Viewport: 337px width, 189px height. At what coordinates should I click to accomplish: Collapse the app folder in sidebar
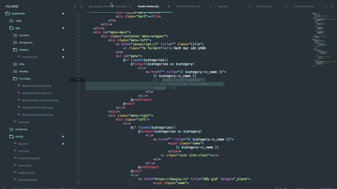coord(11,28)
